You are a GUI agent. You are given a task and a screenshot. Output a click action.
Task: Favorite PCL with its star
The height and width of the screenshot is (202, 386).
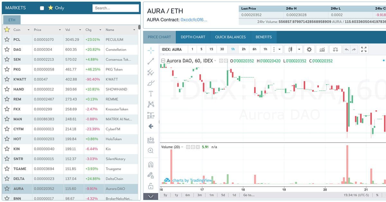tap(7, 39)
